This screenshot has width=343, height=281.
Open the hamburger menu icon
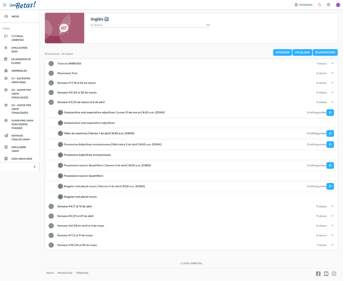(x=5, y=5)
